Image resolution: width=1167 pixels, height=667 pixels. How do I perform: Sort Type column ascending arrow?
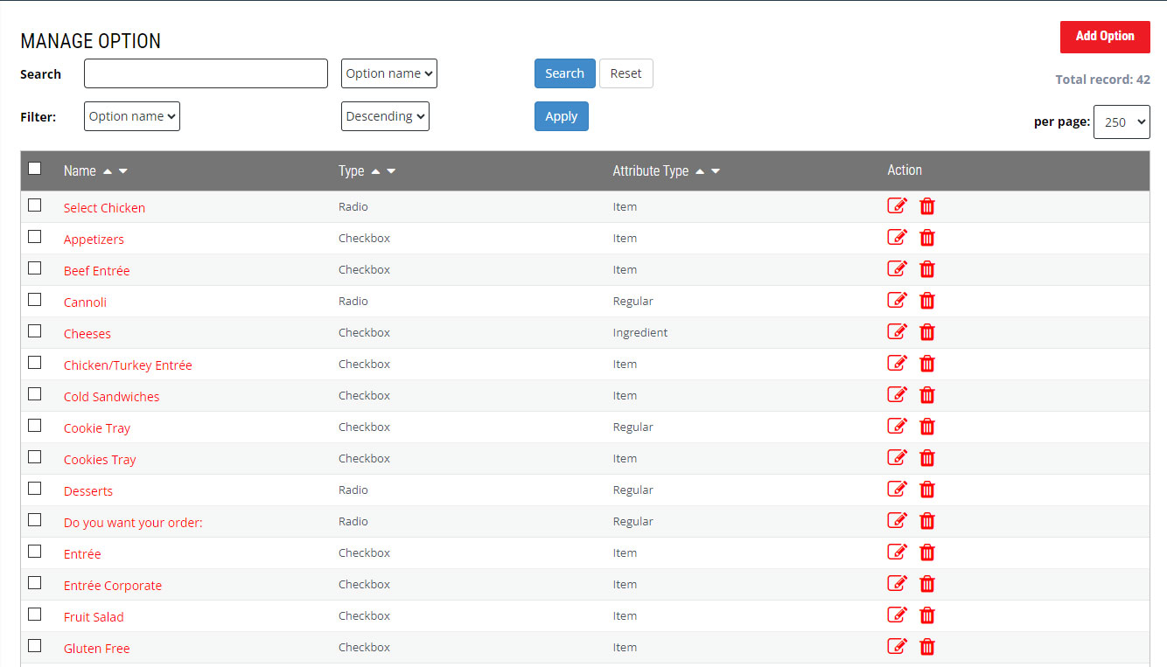coord(375,171)
